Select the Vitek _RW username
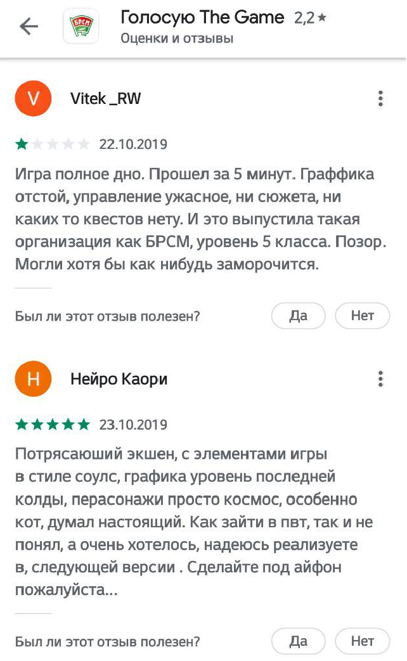 (x=106, y=99)
